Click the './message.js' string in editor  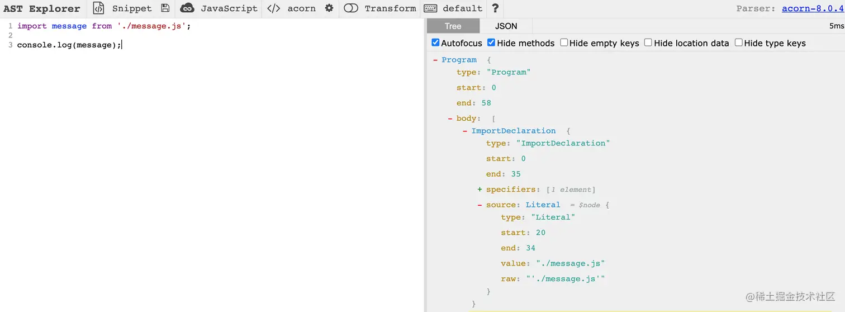click(151, 26)
